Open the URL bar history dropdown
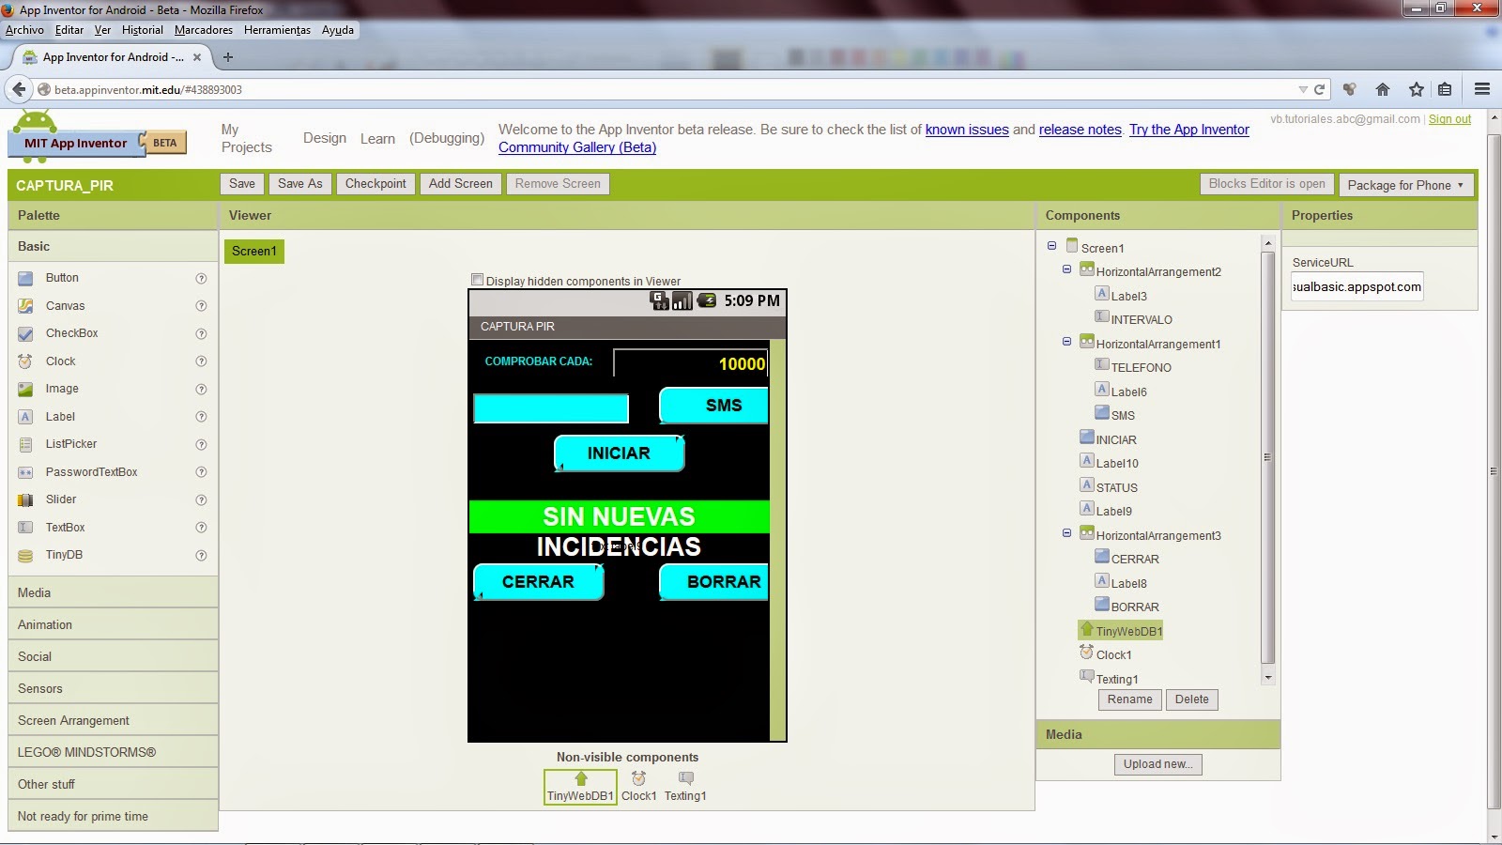The width and height of the screenshot is (1502, 845). point(1303,89)
